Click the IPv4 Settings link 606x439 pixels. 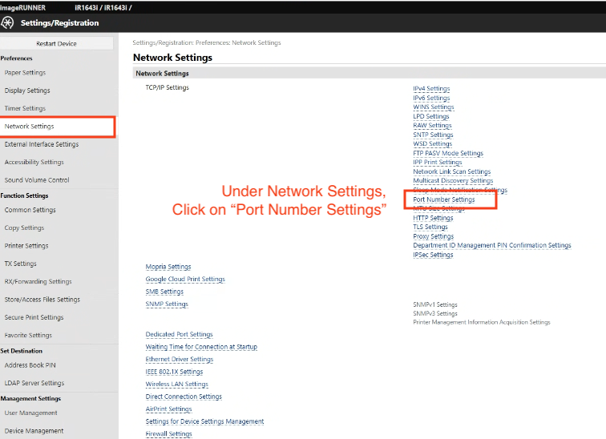[431, 89]
